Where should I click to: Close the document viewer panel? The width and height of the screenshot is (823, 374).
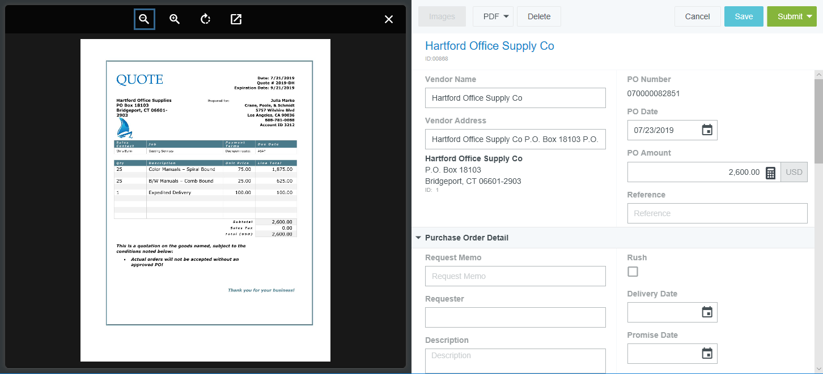point(389,19)
